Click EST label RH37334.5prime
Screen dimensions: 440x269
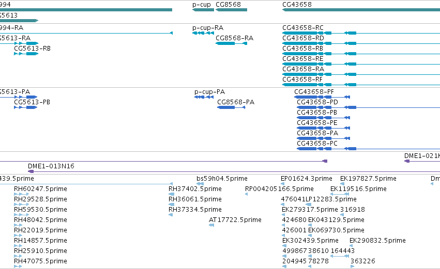click(195, 210)
